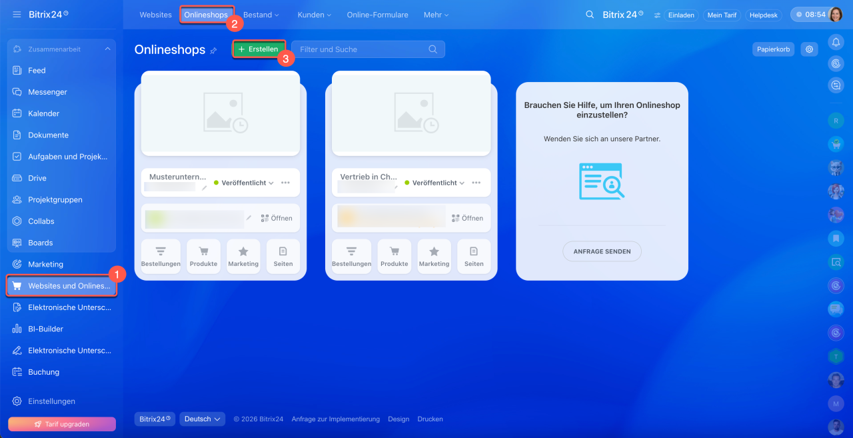This screenshot has height=438, width=853.
Task: Open Veröffentlicht status dropdown for Musterunternehmen
Action: (244, 183)
